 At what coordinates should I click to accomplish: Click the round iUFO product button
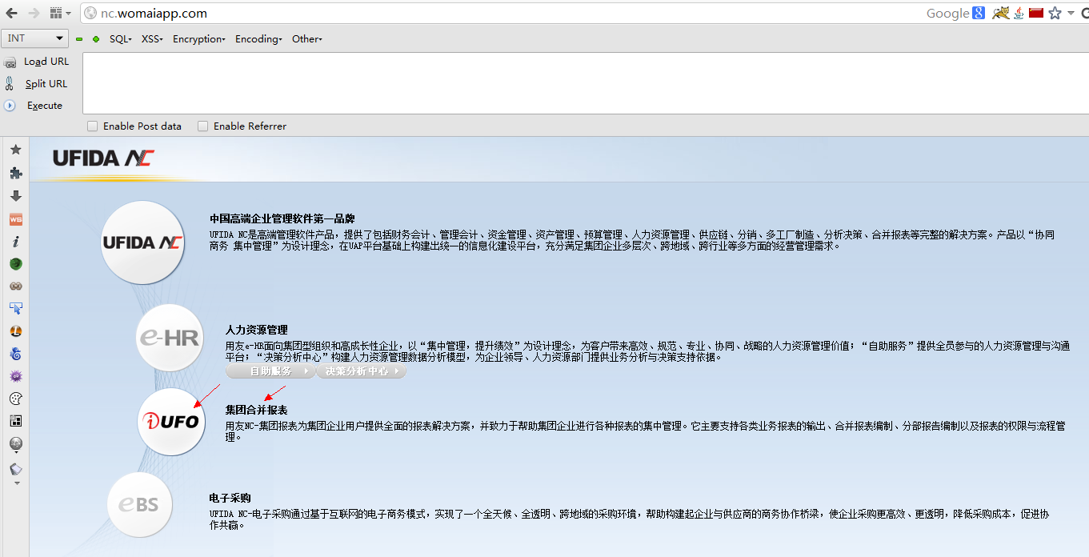[171, 422]
